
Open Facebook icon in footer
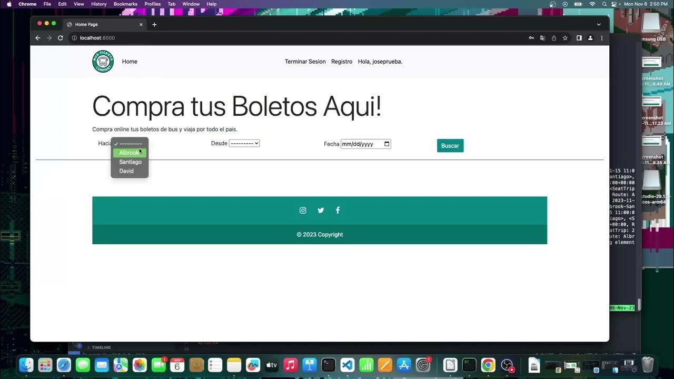coord(338,210)
